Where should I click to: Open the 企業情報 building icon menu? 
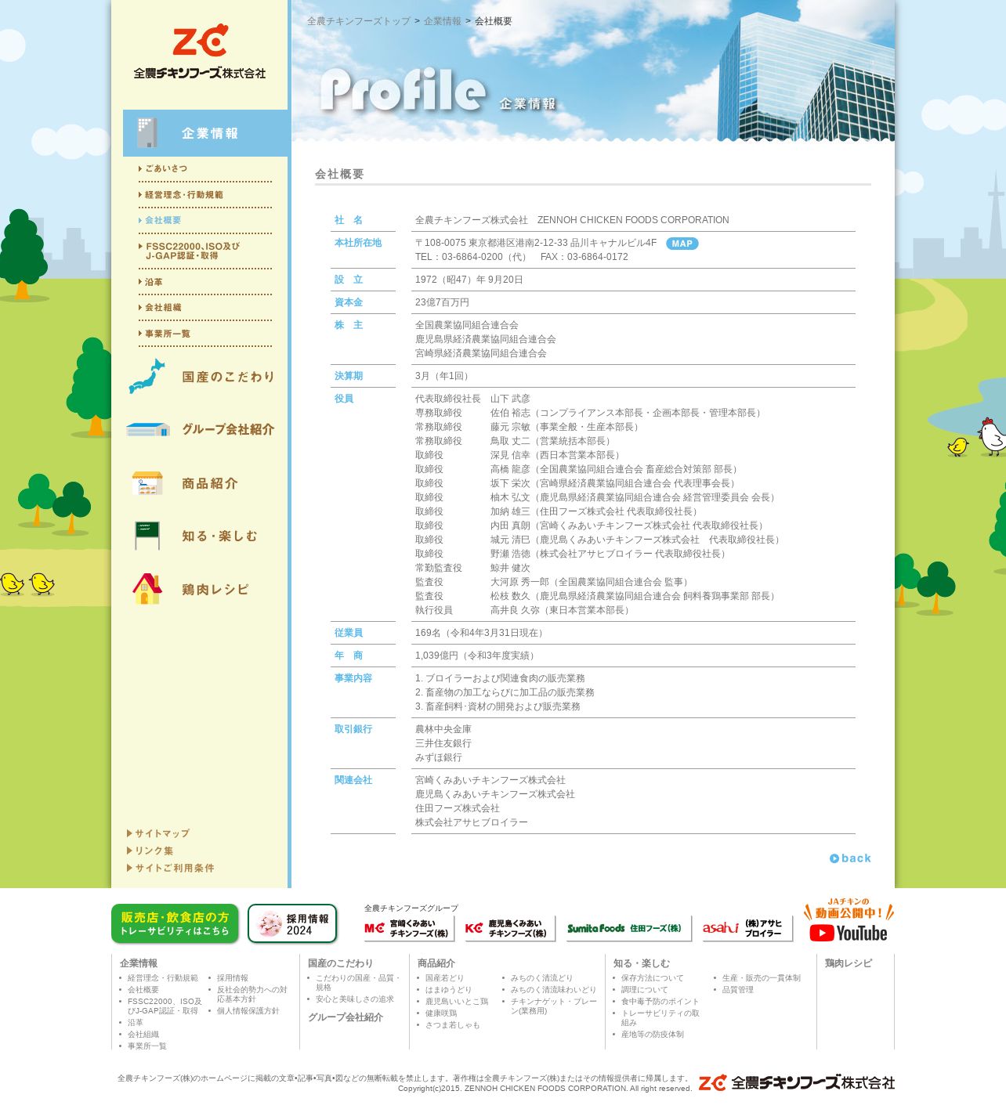click(205, 133)
